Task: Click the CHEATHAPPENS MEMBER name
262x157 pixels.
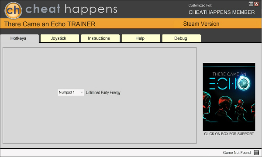Action: coord(222,12)
